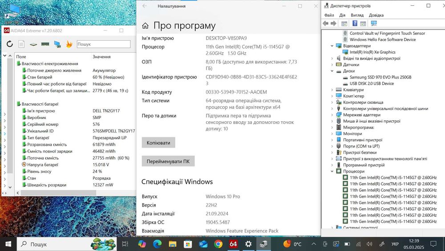Collapse the "Процесори" tree node
This screenshot has width=445, height=251.
[332, 171]
